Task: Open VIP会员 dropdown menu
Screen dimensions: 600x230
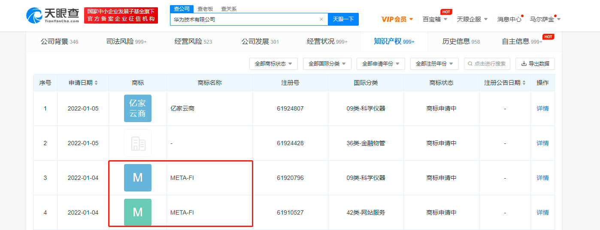Action: (x=397, y=19)
